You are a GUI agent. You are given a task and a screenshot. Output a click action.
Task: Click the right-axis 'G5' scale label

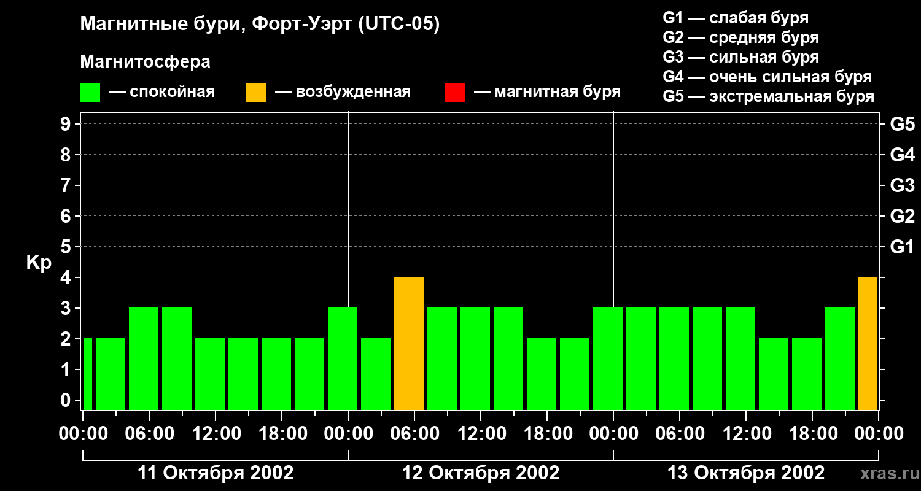coord(902,124)
